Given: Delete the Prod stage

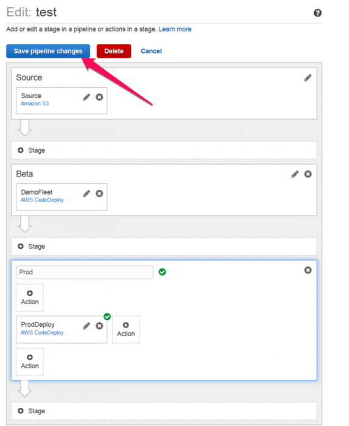Looking at the screenshot, I should click(308, 270).
